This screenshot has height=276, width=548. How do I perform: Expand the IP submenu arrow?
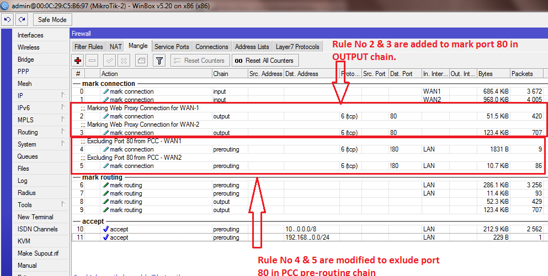[x=63, y=95]
